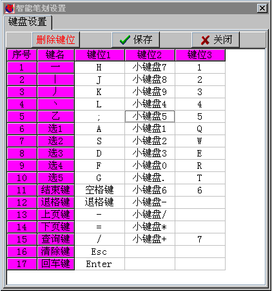This screenshot has height=291, width=272.
Task: Click the 关闭 button with red X
Action: pyautogui.click(x=215, y=40)
